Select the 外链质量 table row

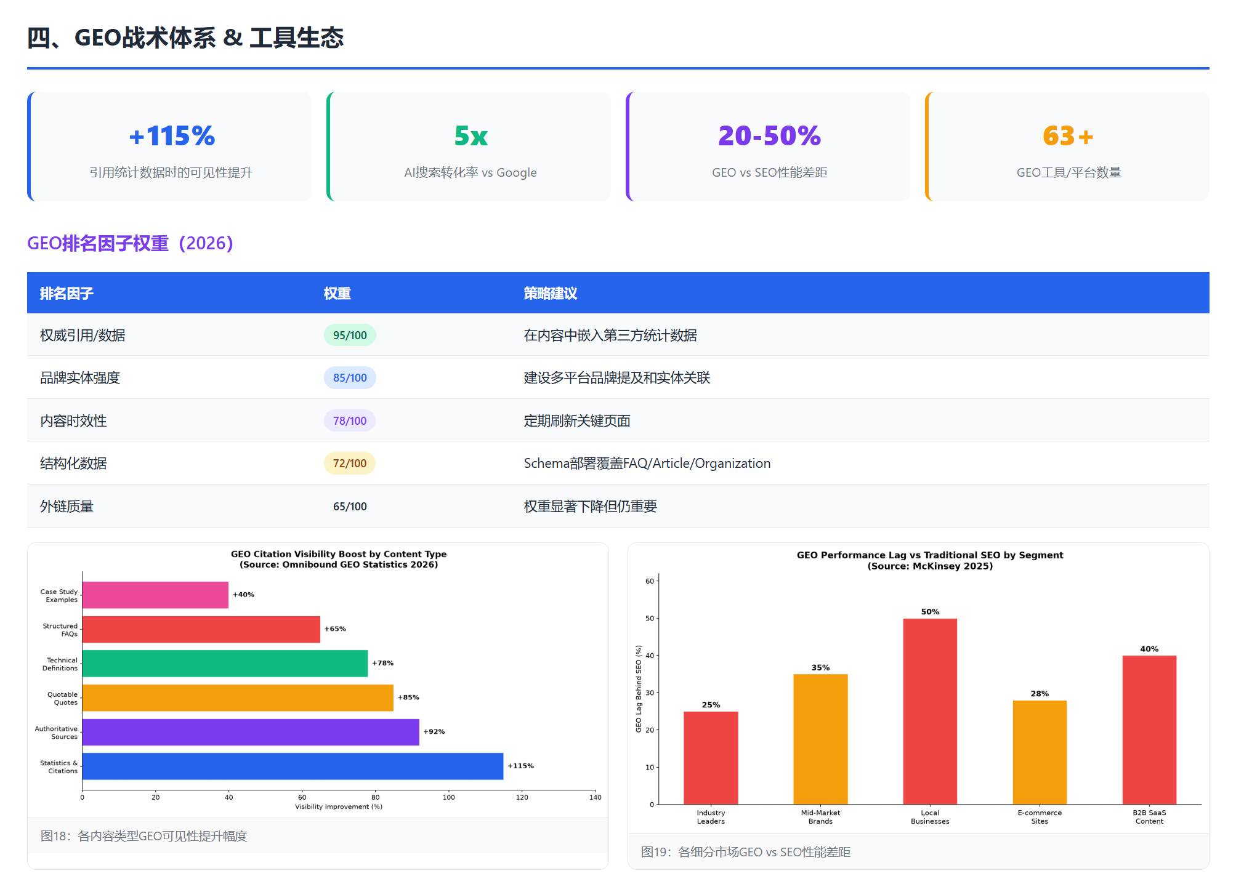pos(618,506)
